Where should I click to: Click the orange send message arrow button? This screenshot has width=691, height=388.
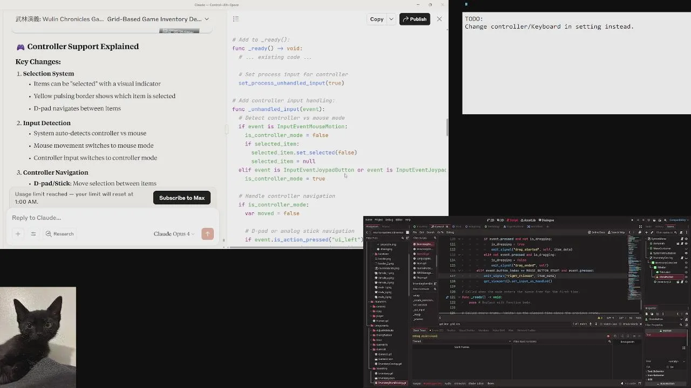coord(207,233)
